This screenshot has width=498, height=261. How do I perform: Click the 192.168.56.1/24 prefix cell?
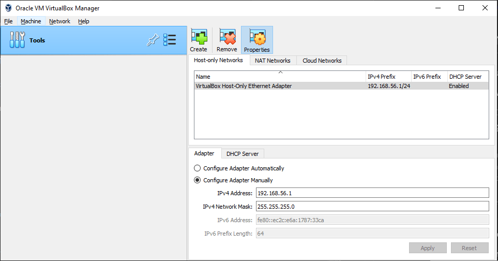389,86
